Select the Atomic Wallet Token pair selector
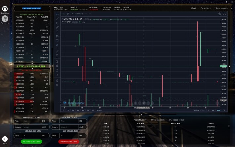The width and height of the screenshot is (235, 147). click(x=32, y=8)
